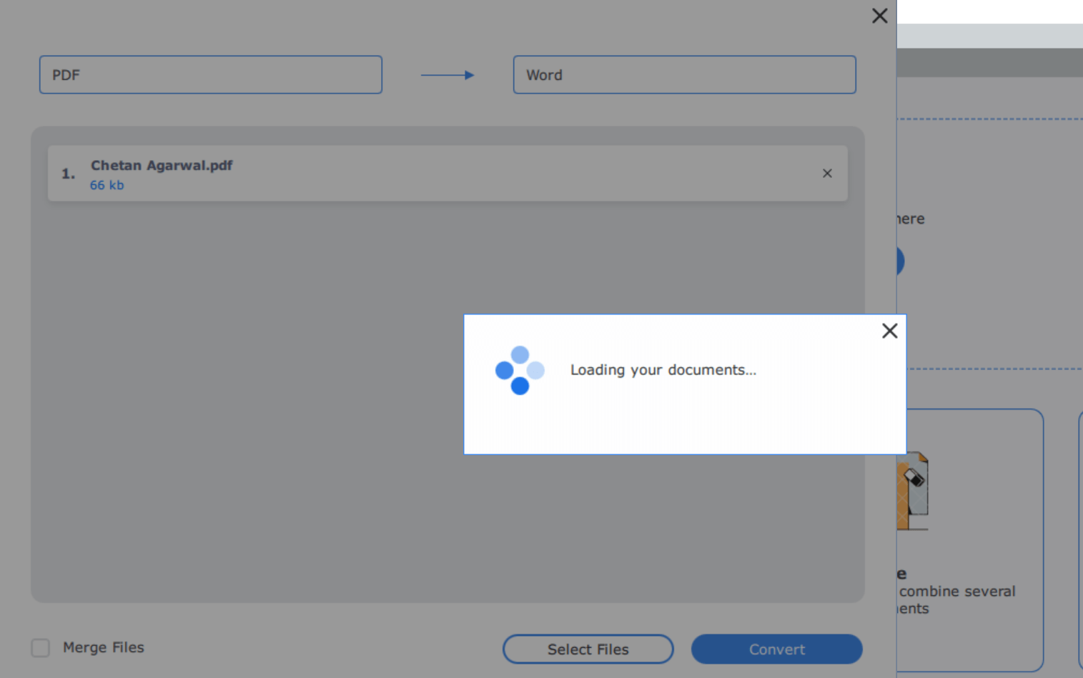Screen dimensions: 1083x678
Task: Click the Merge Files label text
Action: point(103,647)
